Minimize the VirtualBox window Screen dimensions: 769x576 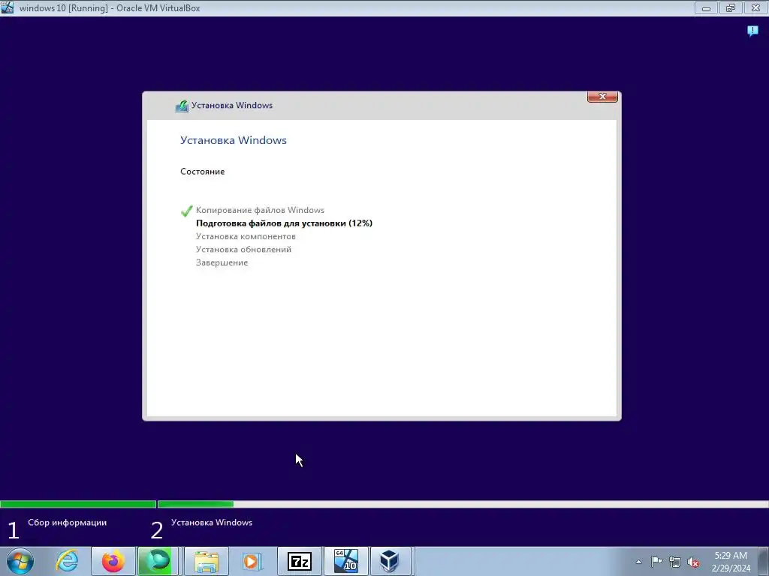(x=706, y=7)
